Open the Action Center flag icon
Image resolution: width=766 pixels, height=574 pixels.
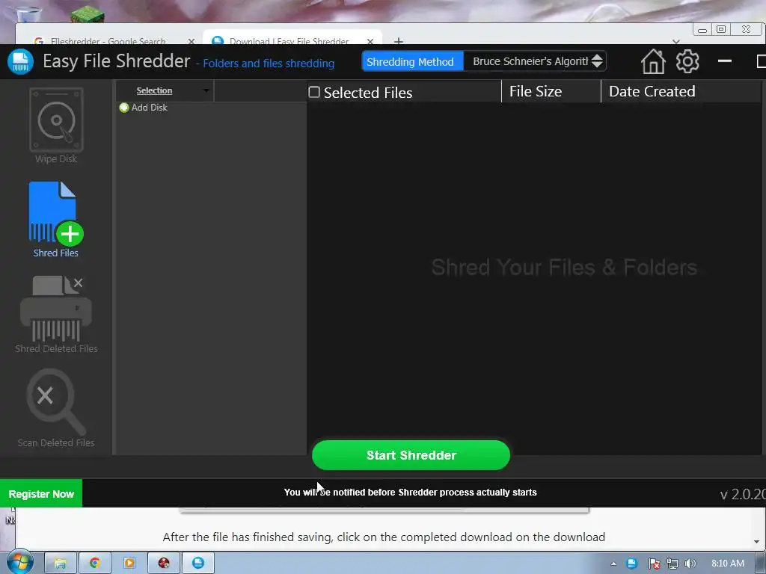click(654, 564)
